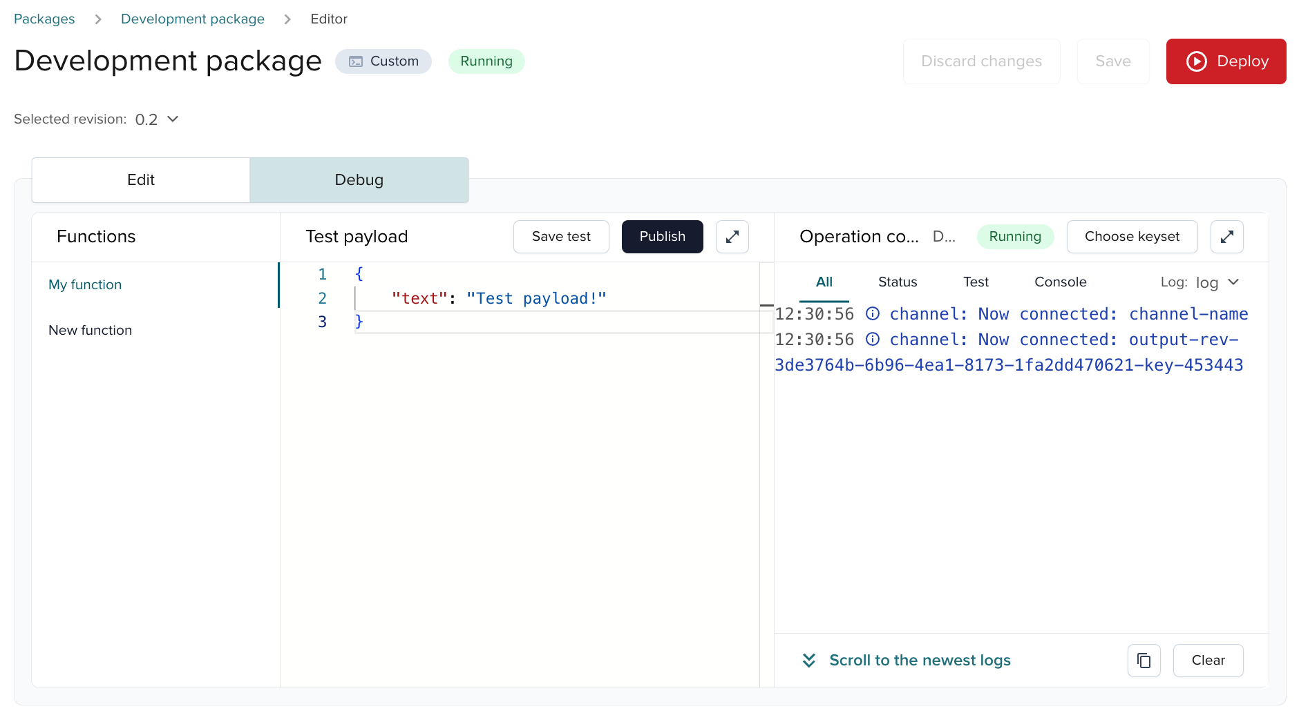Publish the test payload
This screenshot has height=722, width=1299.
point(662,237)
